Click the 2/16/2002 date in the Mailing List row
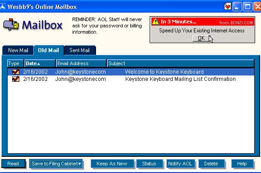Image resolution: width=261 pixels, height=173 pixels. (36, 79)
